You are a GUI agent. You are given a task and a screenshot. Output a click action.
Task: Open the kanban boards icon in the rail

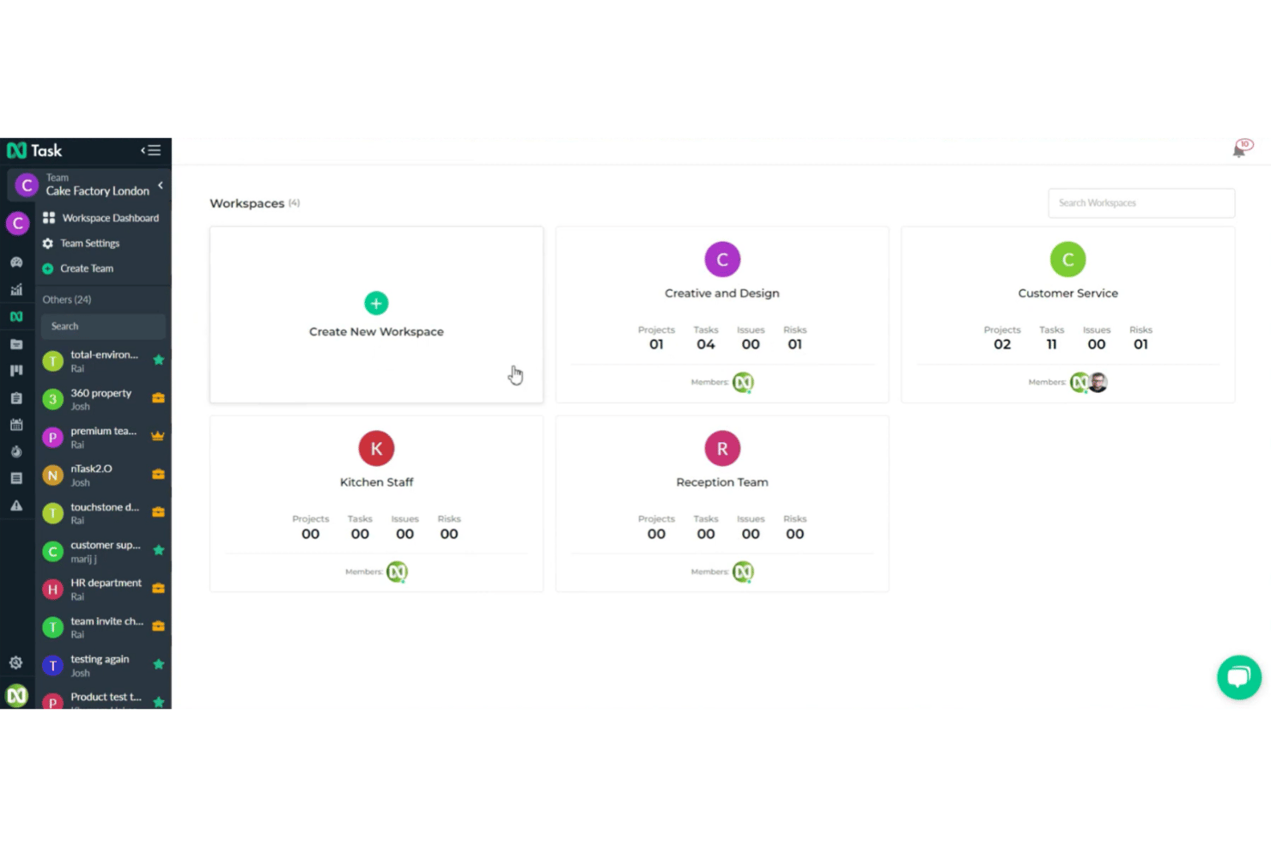coord(16,371)
